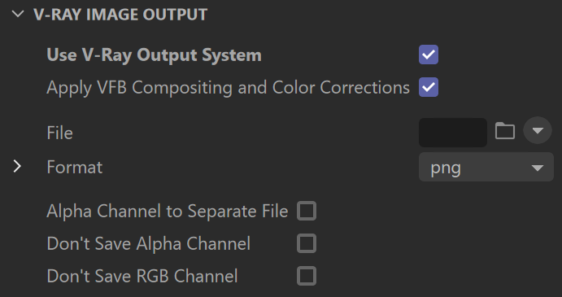The height and width of the screenshot is (297, 562).
Task: Disable the Use V-Ray Output System checkbox
Action: click(429, 55)
